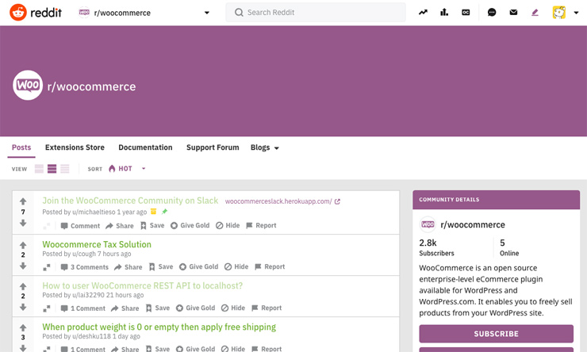Give Gold to REST API localhost post
This screenshot has width=587, height=352.
[x=195, y=308]
